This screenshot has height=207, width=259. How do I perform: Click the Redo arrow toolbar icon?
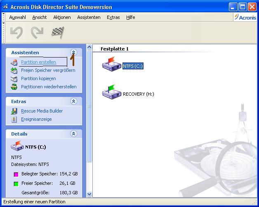[37, 32]
